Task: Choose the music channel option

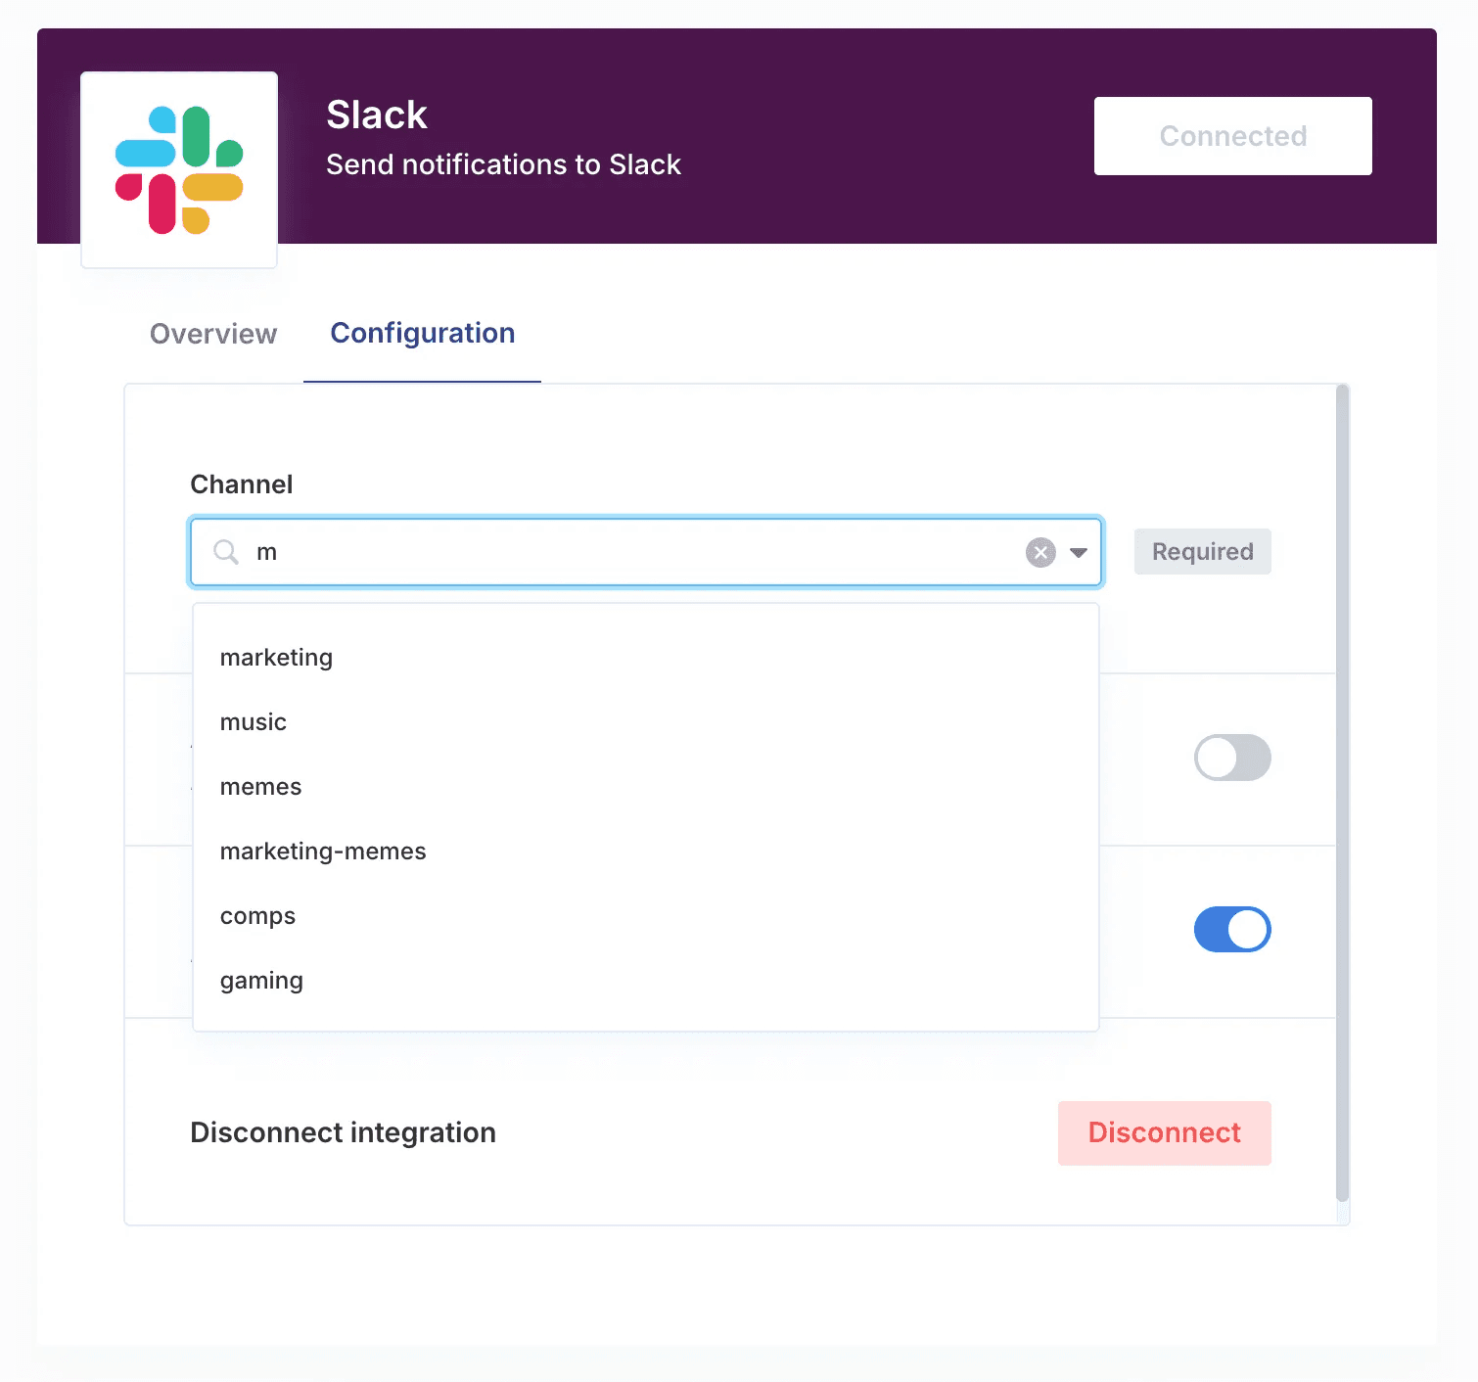Action: 254,722
